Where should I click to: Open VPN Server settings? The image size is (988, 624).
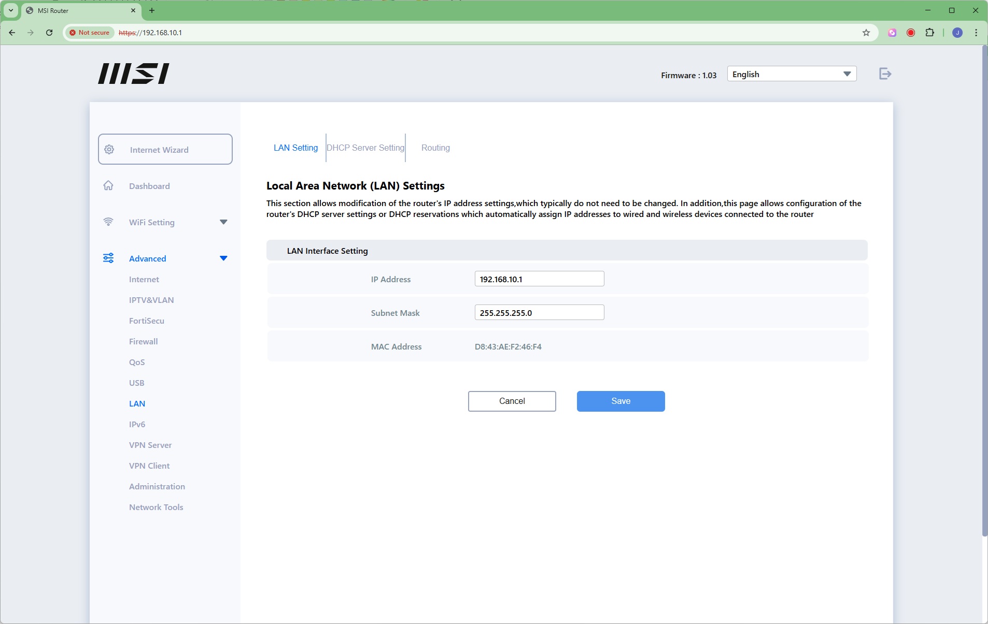pos(150,445)
